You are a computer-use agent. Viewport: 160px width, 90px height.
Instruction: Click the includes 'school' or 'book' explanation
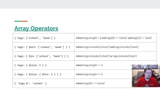click(x=115, y=56)
